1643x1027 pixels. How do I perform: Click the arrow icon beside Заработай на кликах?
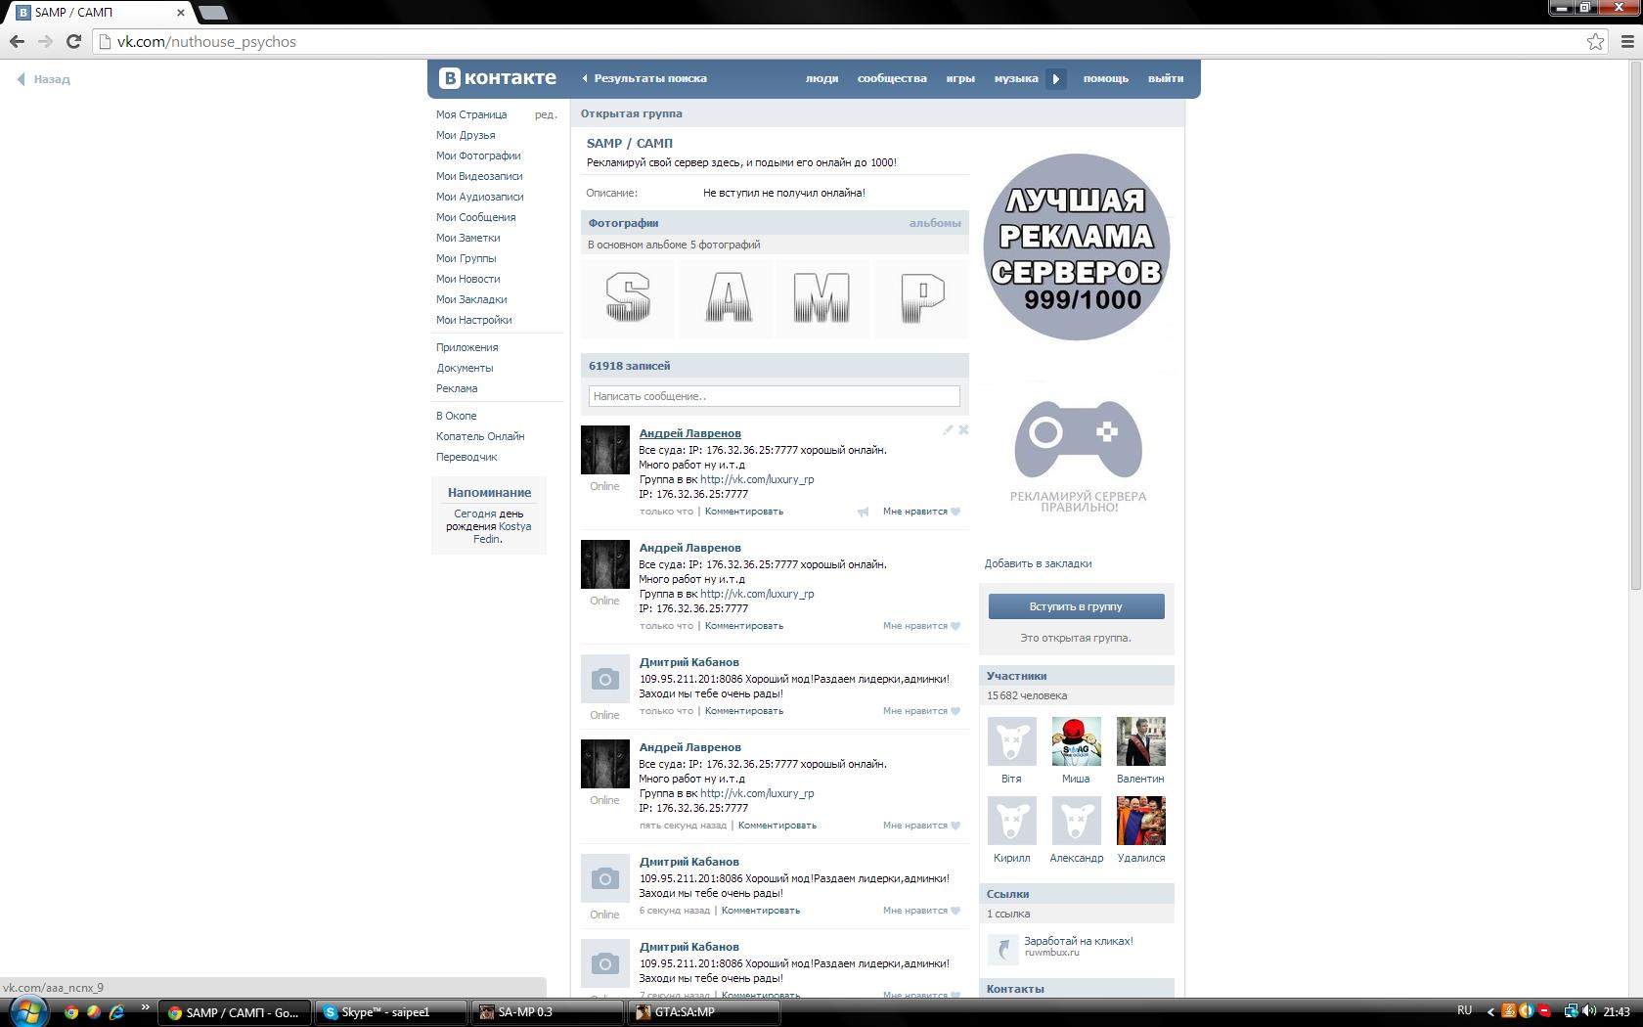[1002, 949]
